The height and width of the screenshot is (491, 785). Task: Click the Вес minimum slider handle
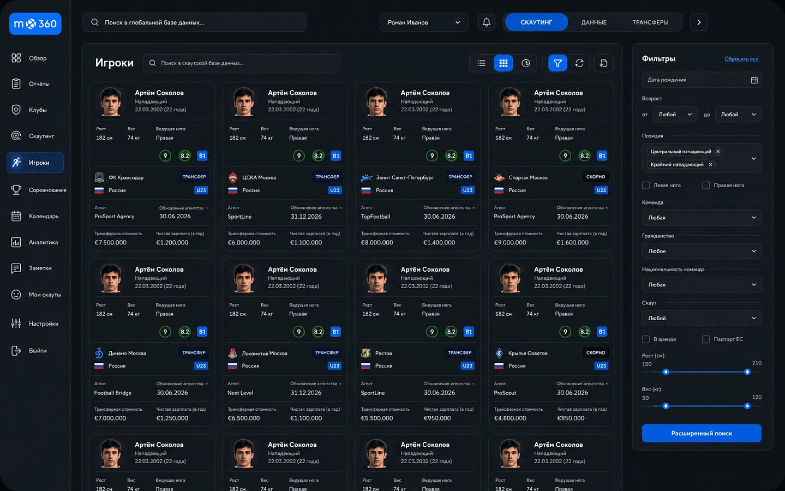coord(666,406)
